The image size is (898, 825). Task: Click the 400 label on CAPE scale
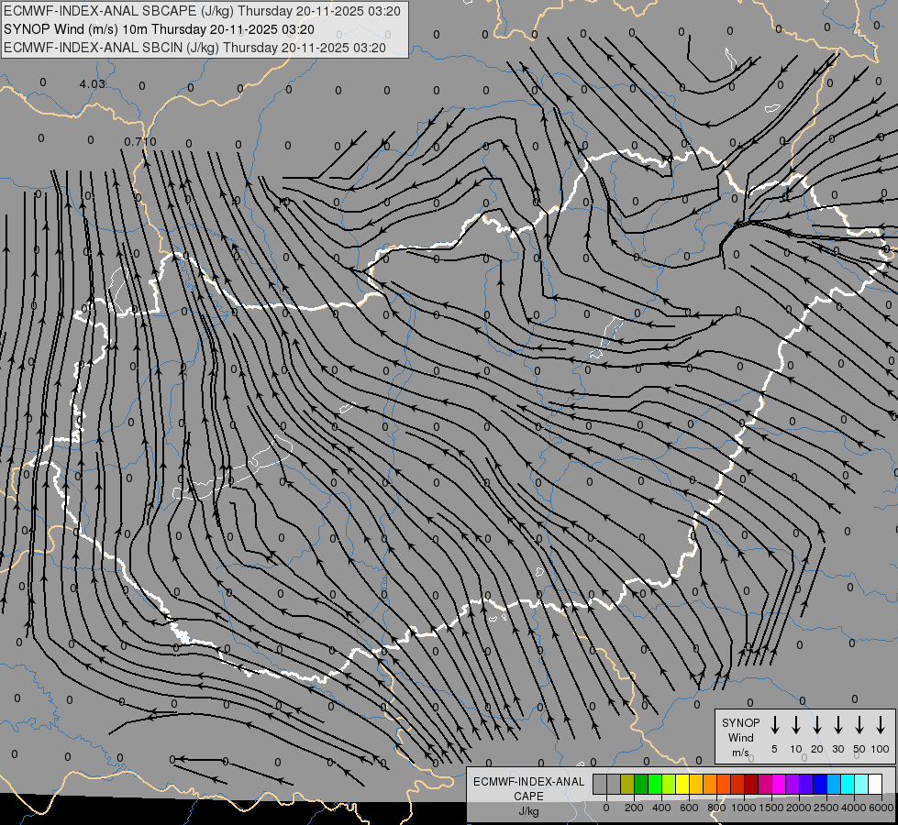[x=661, y=808]
